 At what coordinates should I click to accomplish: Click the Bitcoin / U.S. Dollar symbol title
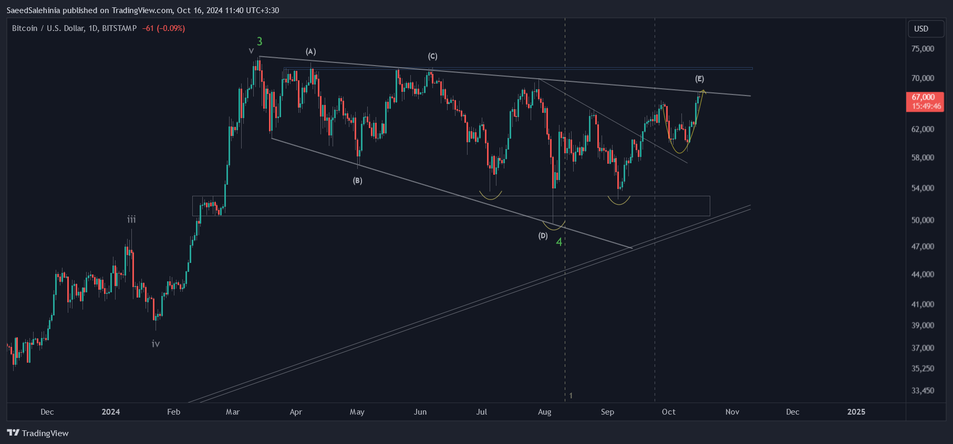point(74,28)
